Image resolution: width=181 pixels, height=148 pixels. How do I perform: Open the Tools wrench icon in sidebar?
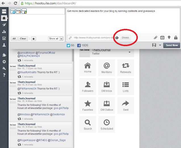(x=4, y=68)
